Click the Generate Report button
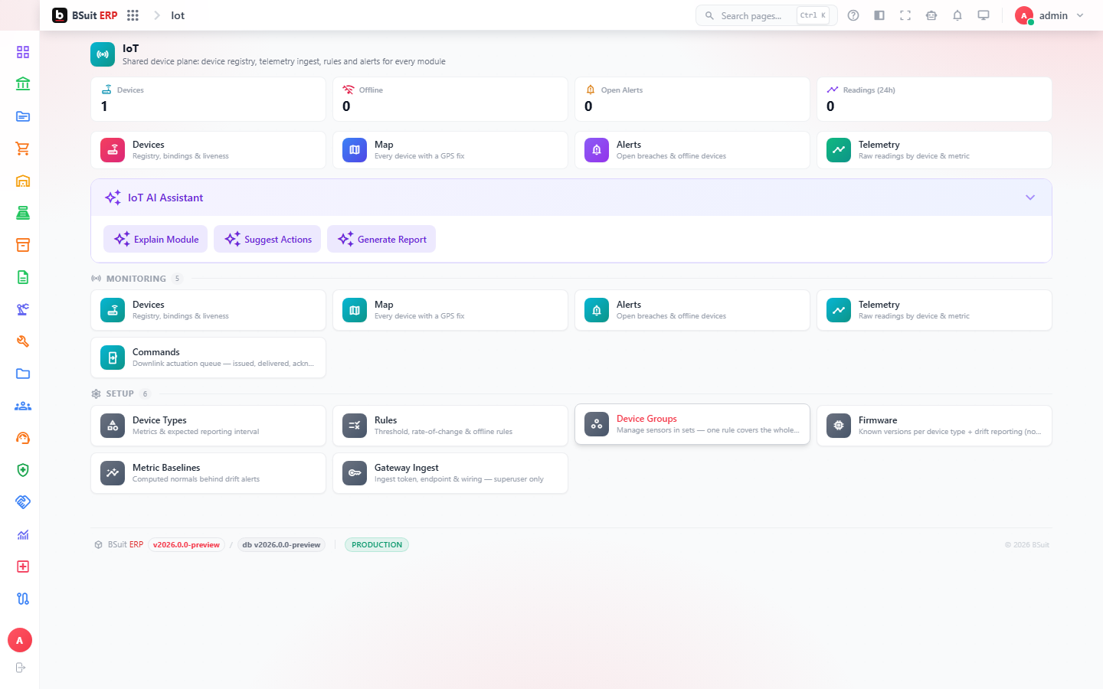 (381, 239)
